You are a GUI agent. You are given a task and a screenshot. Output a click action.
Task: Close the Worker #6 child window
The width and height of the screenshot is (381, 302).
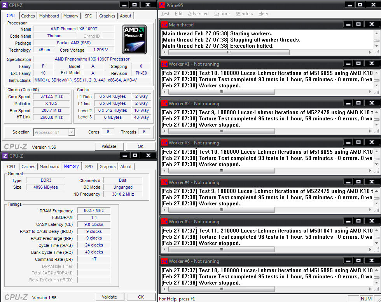[x=372, y=260]
